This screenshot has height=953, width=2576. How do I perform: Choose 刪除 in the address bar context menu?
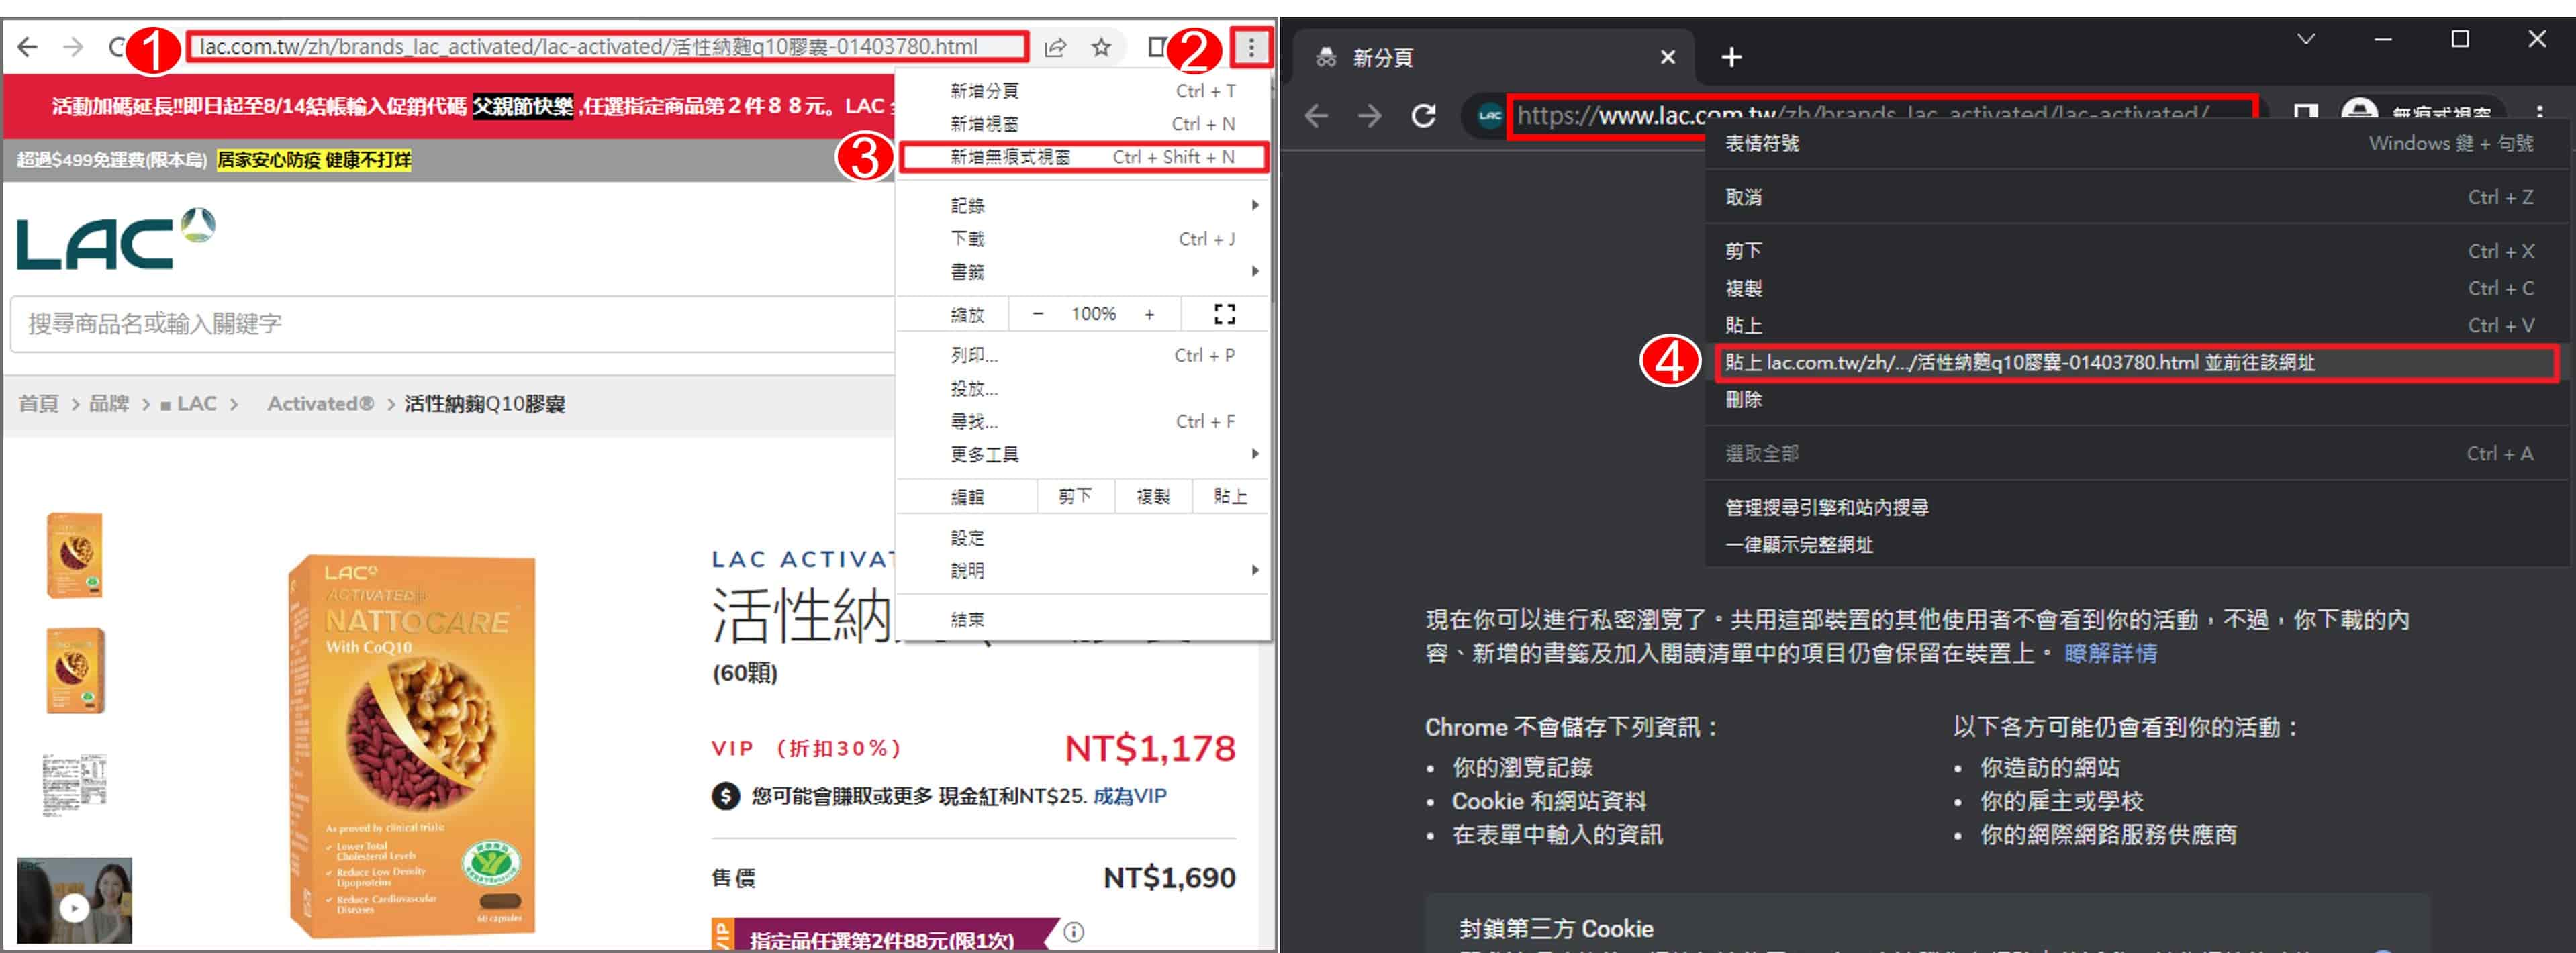2136,399
